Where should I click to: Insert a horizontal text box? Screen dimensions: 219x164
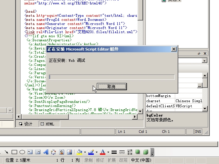pyautogui.click(x=30, y=152)
